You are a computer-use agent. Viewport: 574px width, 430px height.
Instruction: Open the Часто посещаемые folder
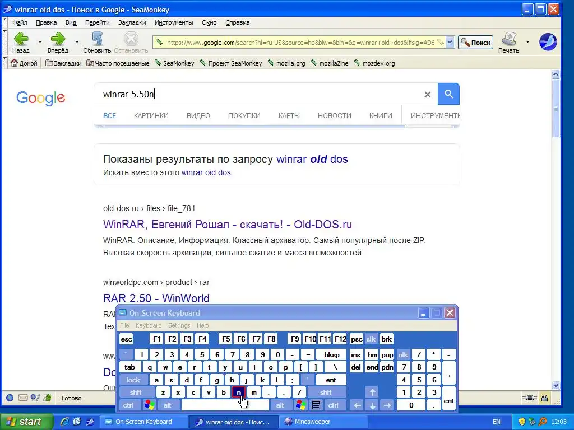(118, 63)
